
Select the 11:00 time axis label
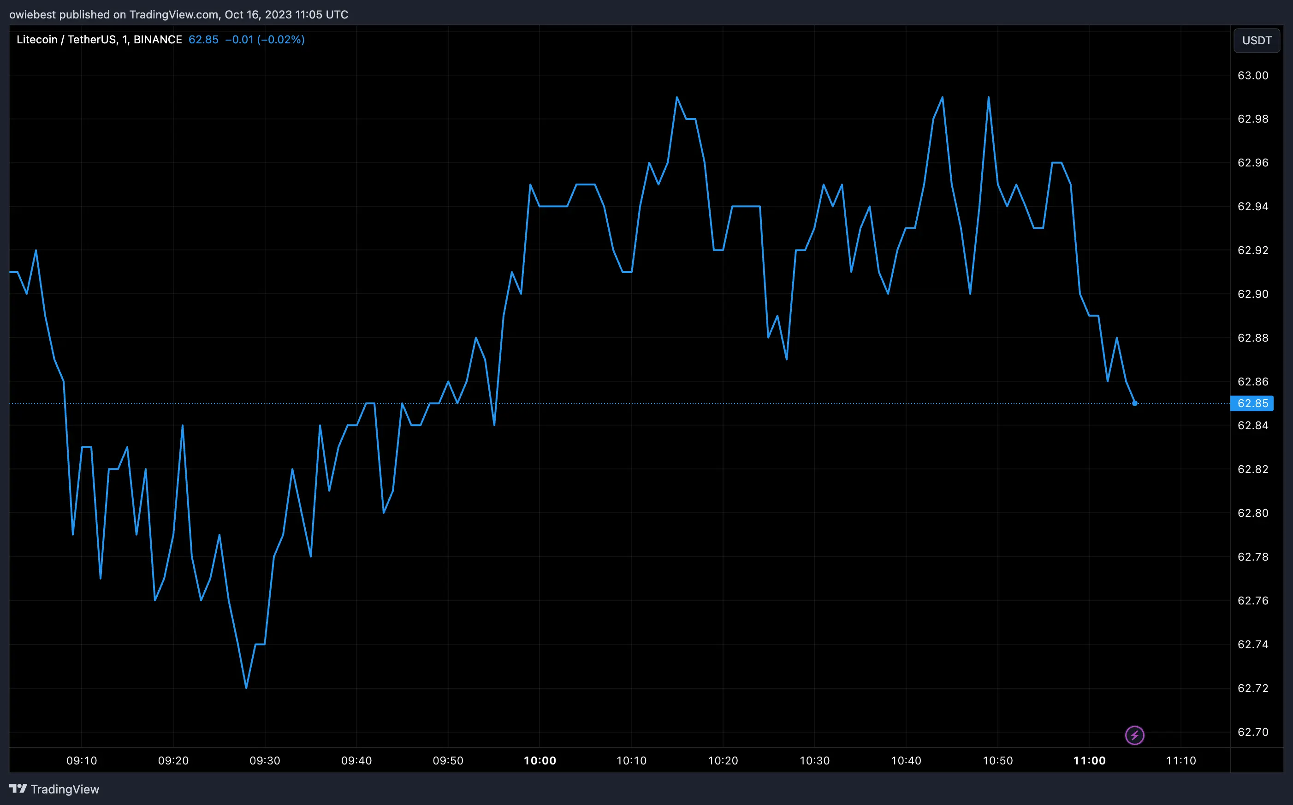click(x=1089, y=760)
